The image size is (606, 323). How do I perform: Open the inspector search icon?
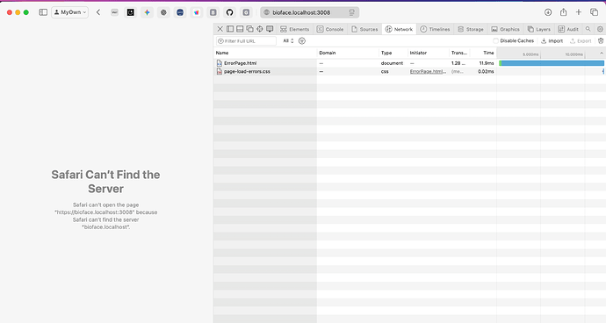coord(588,29)
